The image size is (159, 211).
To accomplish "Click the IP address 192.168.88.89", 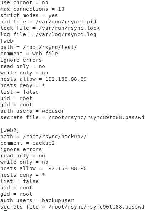I will click(66, 79).
